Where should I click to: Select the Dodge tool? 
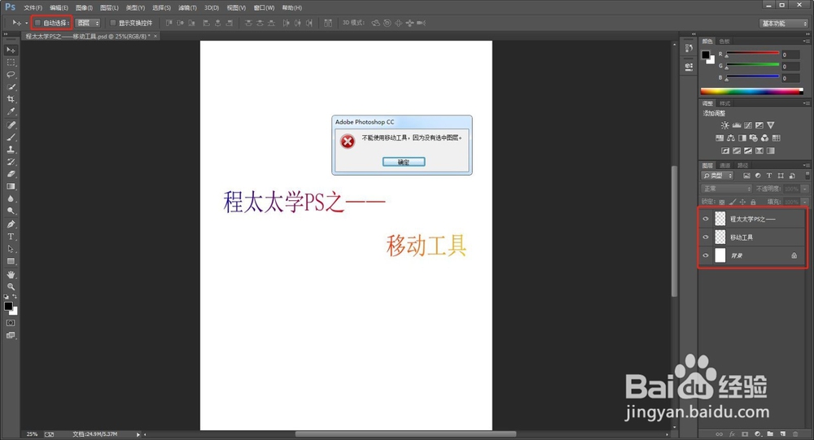11,211
